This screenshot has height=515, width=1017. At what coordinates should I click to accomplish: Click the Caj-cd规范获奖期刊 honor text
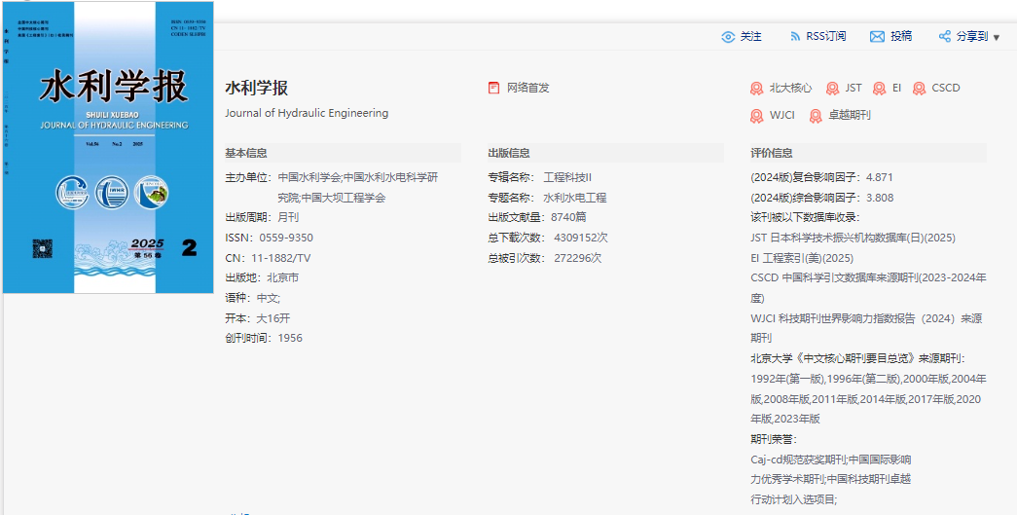[798, 460]
